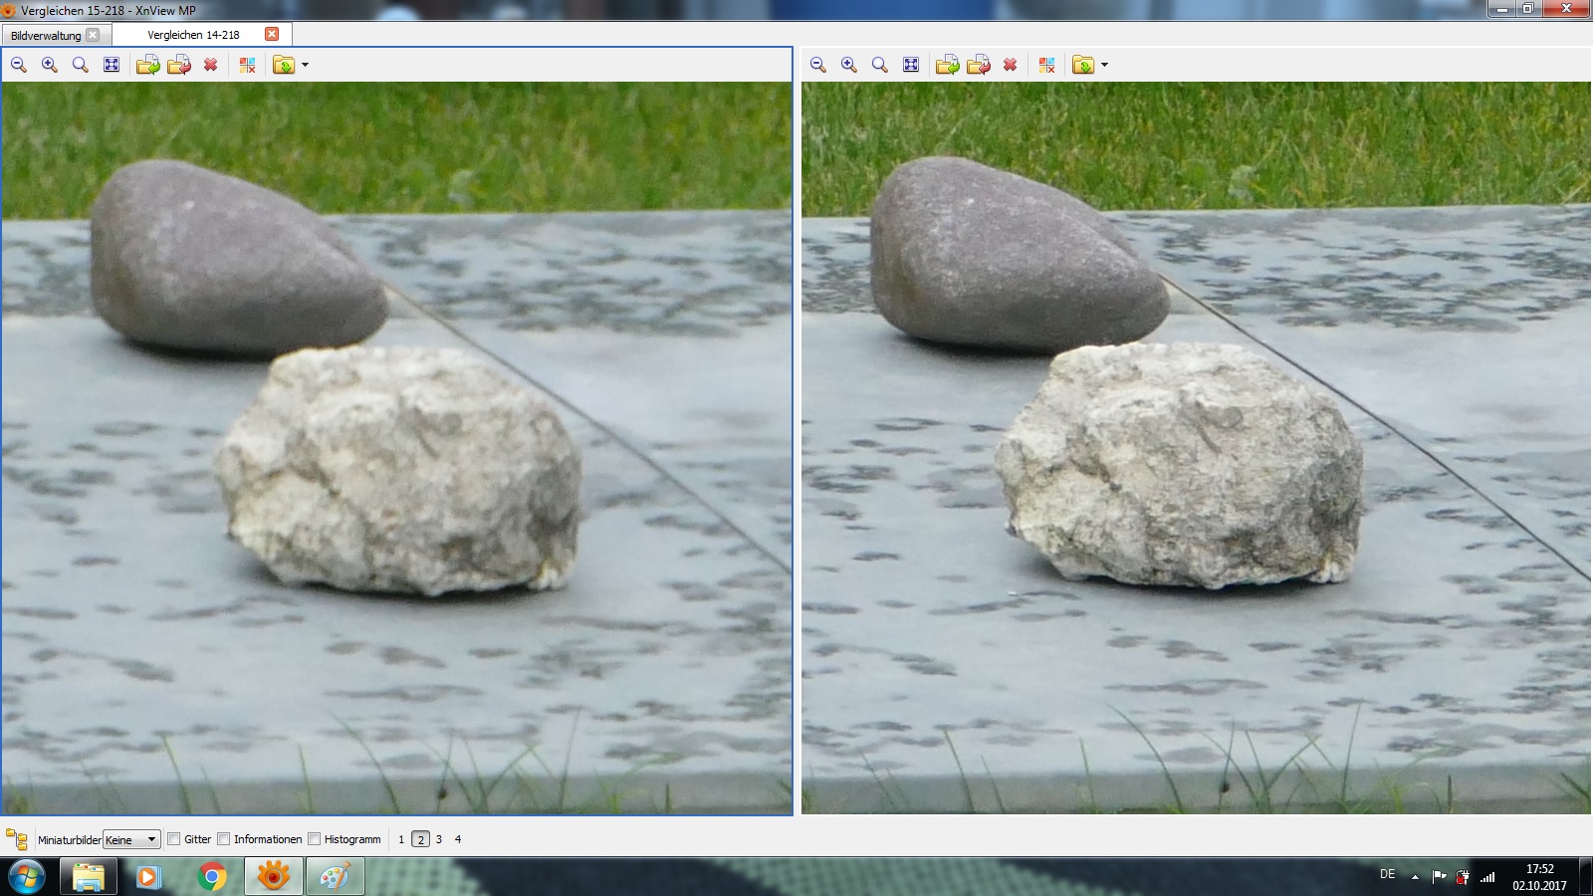This screenshot has width=1593, height=896.
Task: Switch to 1 image comparison layout
Action: pos(401,839)
